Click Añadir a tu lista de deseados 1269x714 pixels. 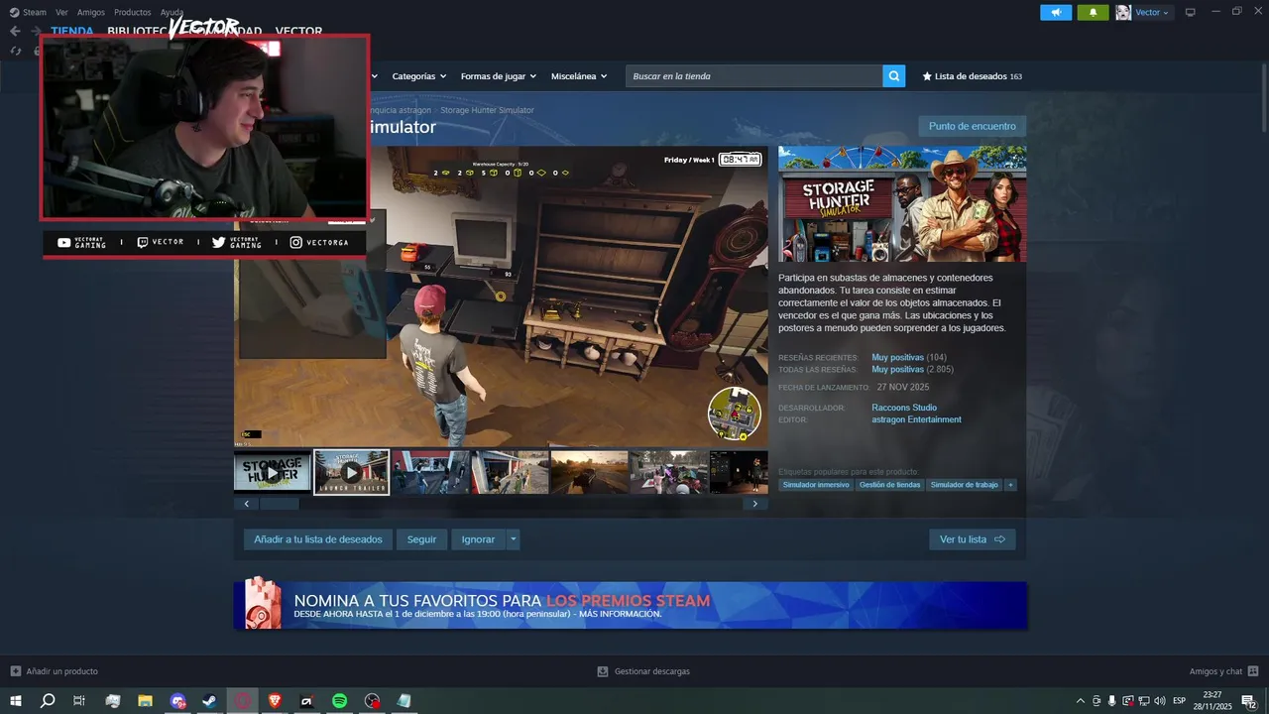point(318,539)
